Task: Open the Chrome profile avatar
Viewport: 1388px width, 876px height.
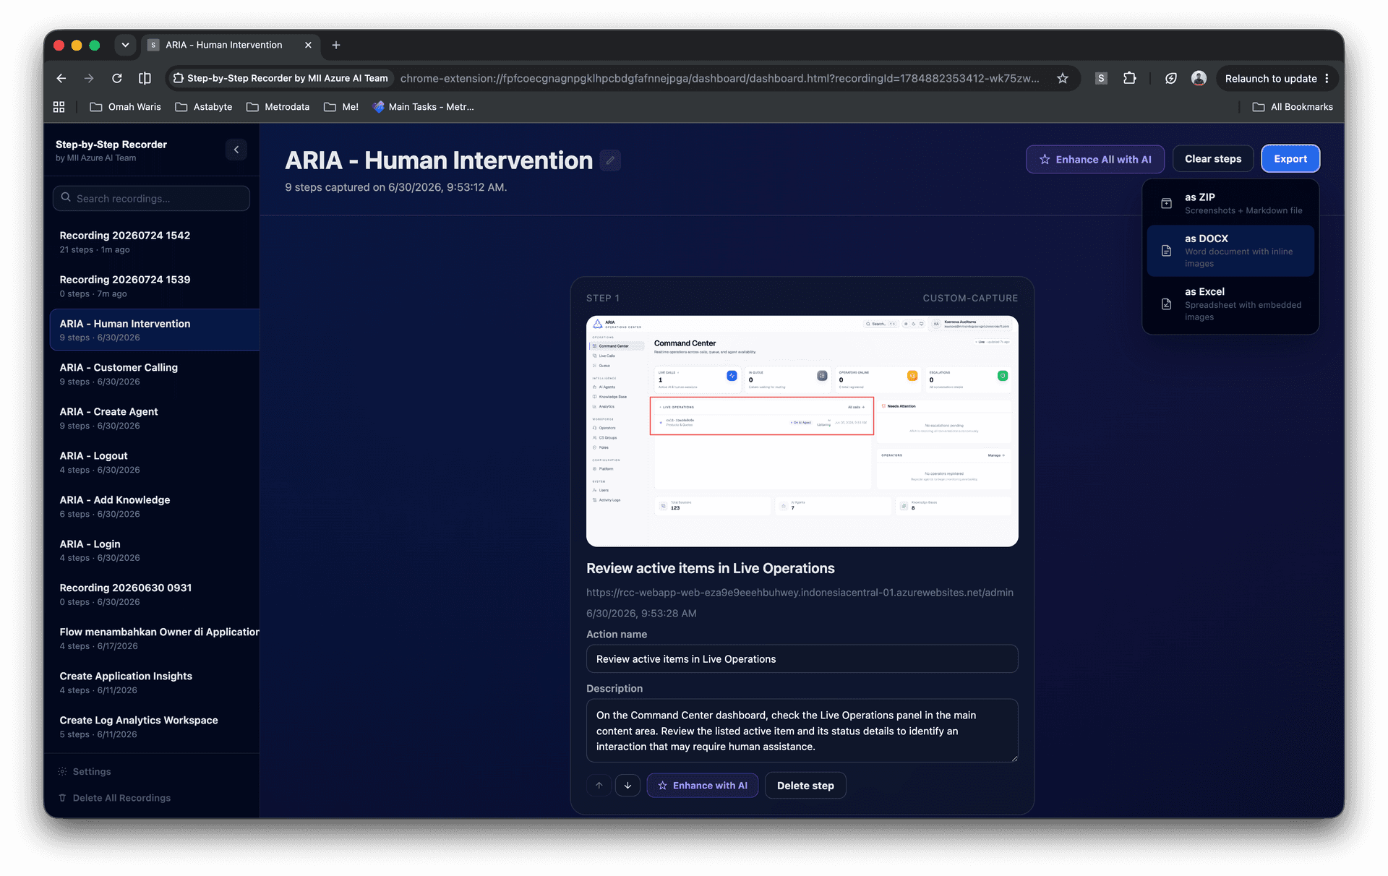Action: click(x=1199, y=78)
